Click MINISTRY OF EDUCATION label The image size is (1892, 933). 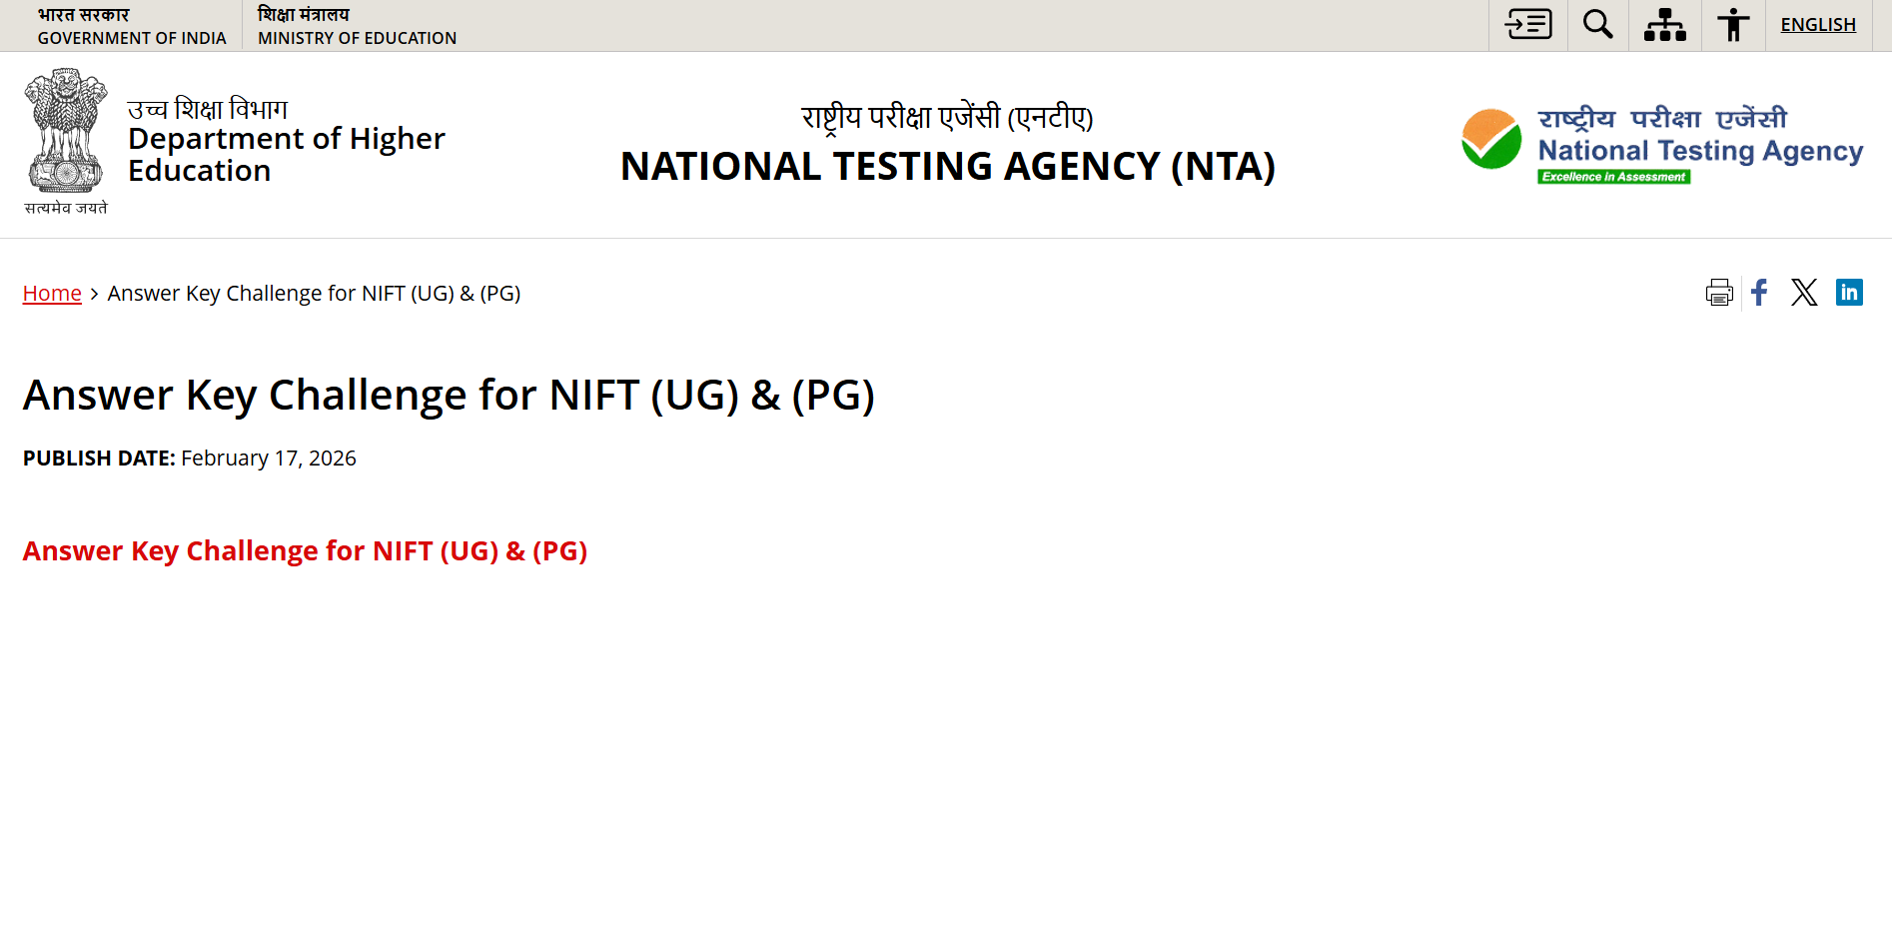357,38
